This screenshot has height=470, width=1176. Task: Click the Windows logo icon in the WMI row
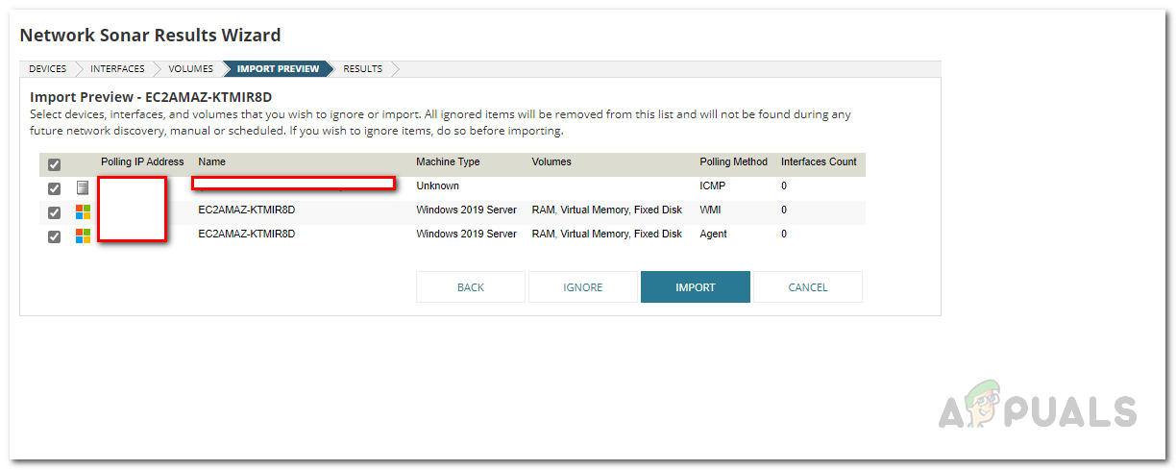83,211
